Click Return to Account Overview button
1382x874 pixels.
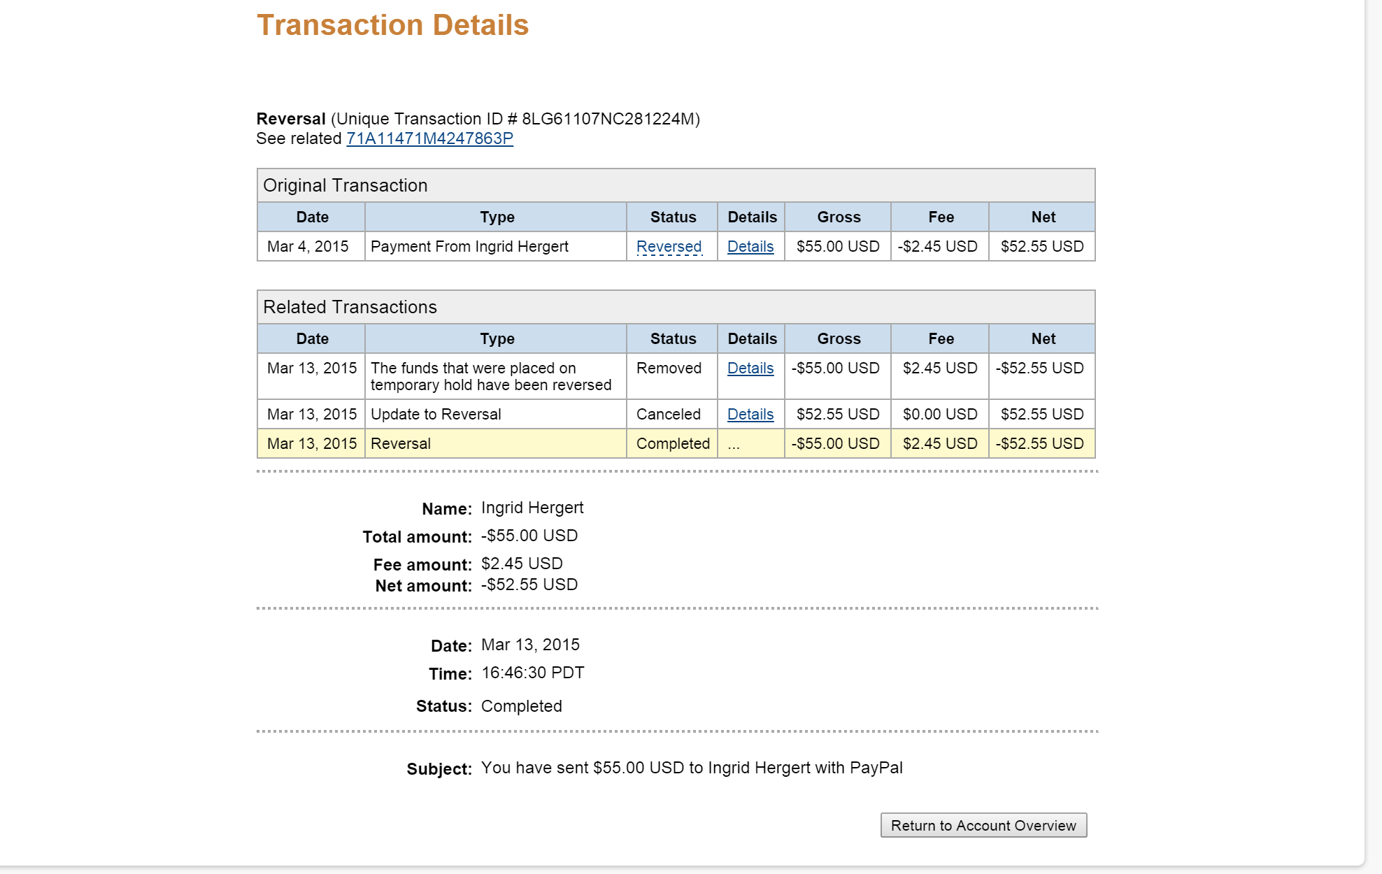983,825
